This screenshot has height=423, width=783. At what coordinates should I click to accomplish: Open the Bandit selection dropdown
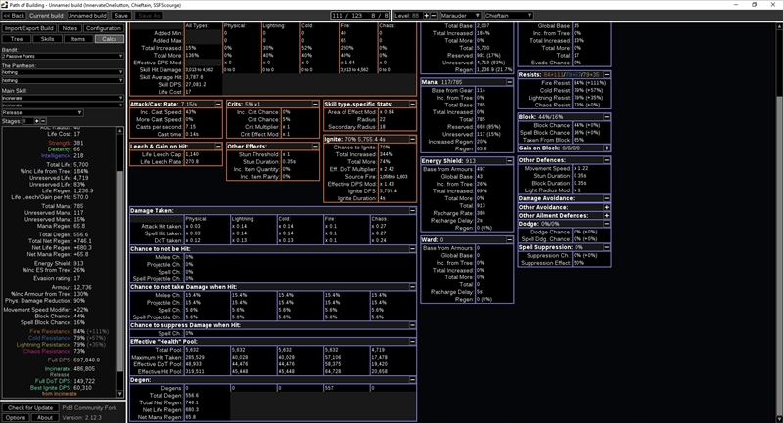point(62,56)
